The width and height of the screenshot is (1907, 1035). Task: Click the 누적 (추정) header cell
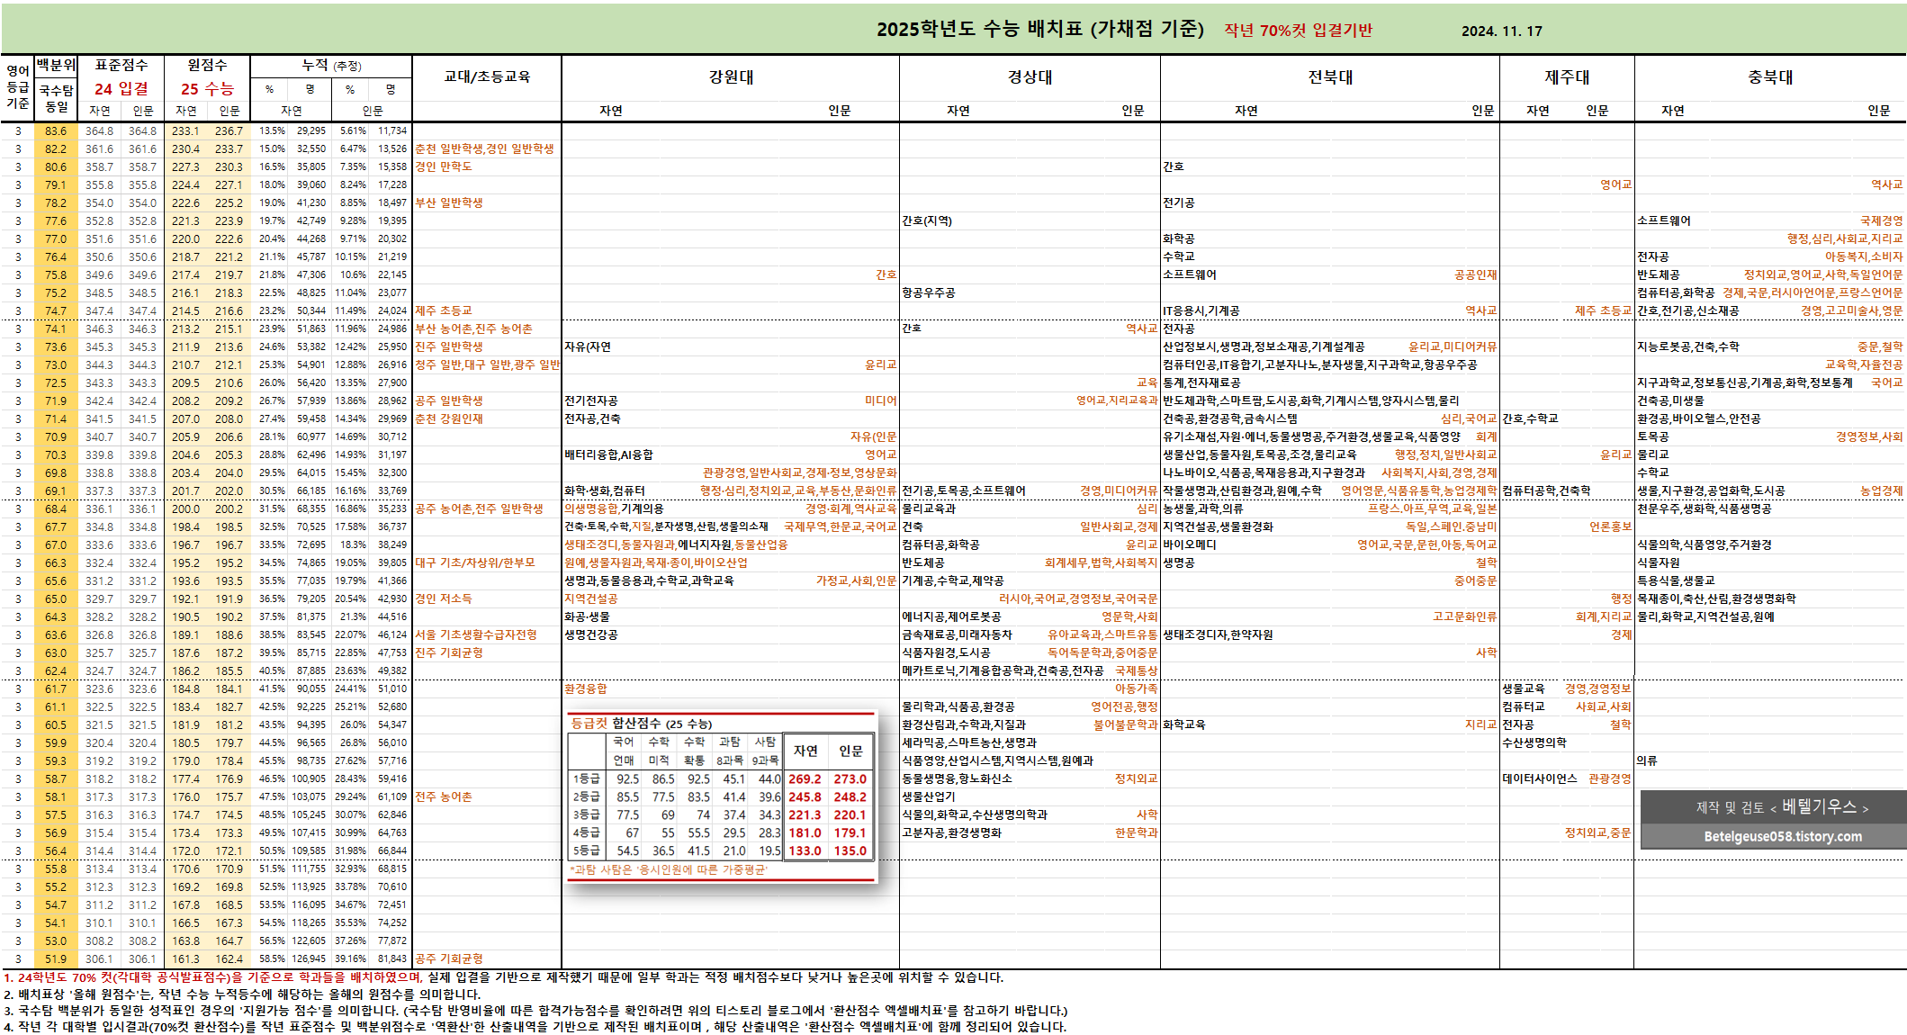pyautogui.click(x=330, y=65)
